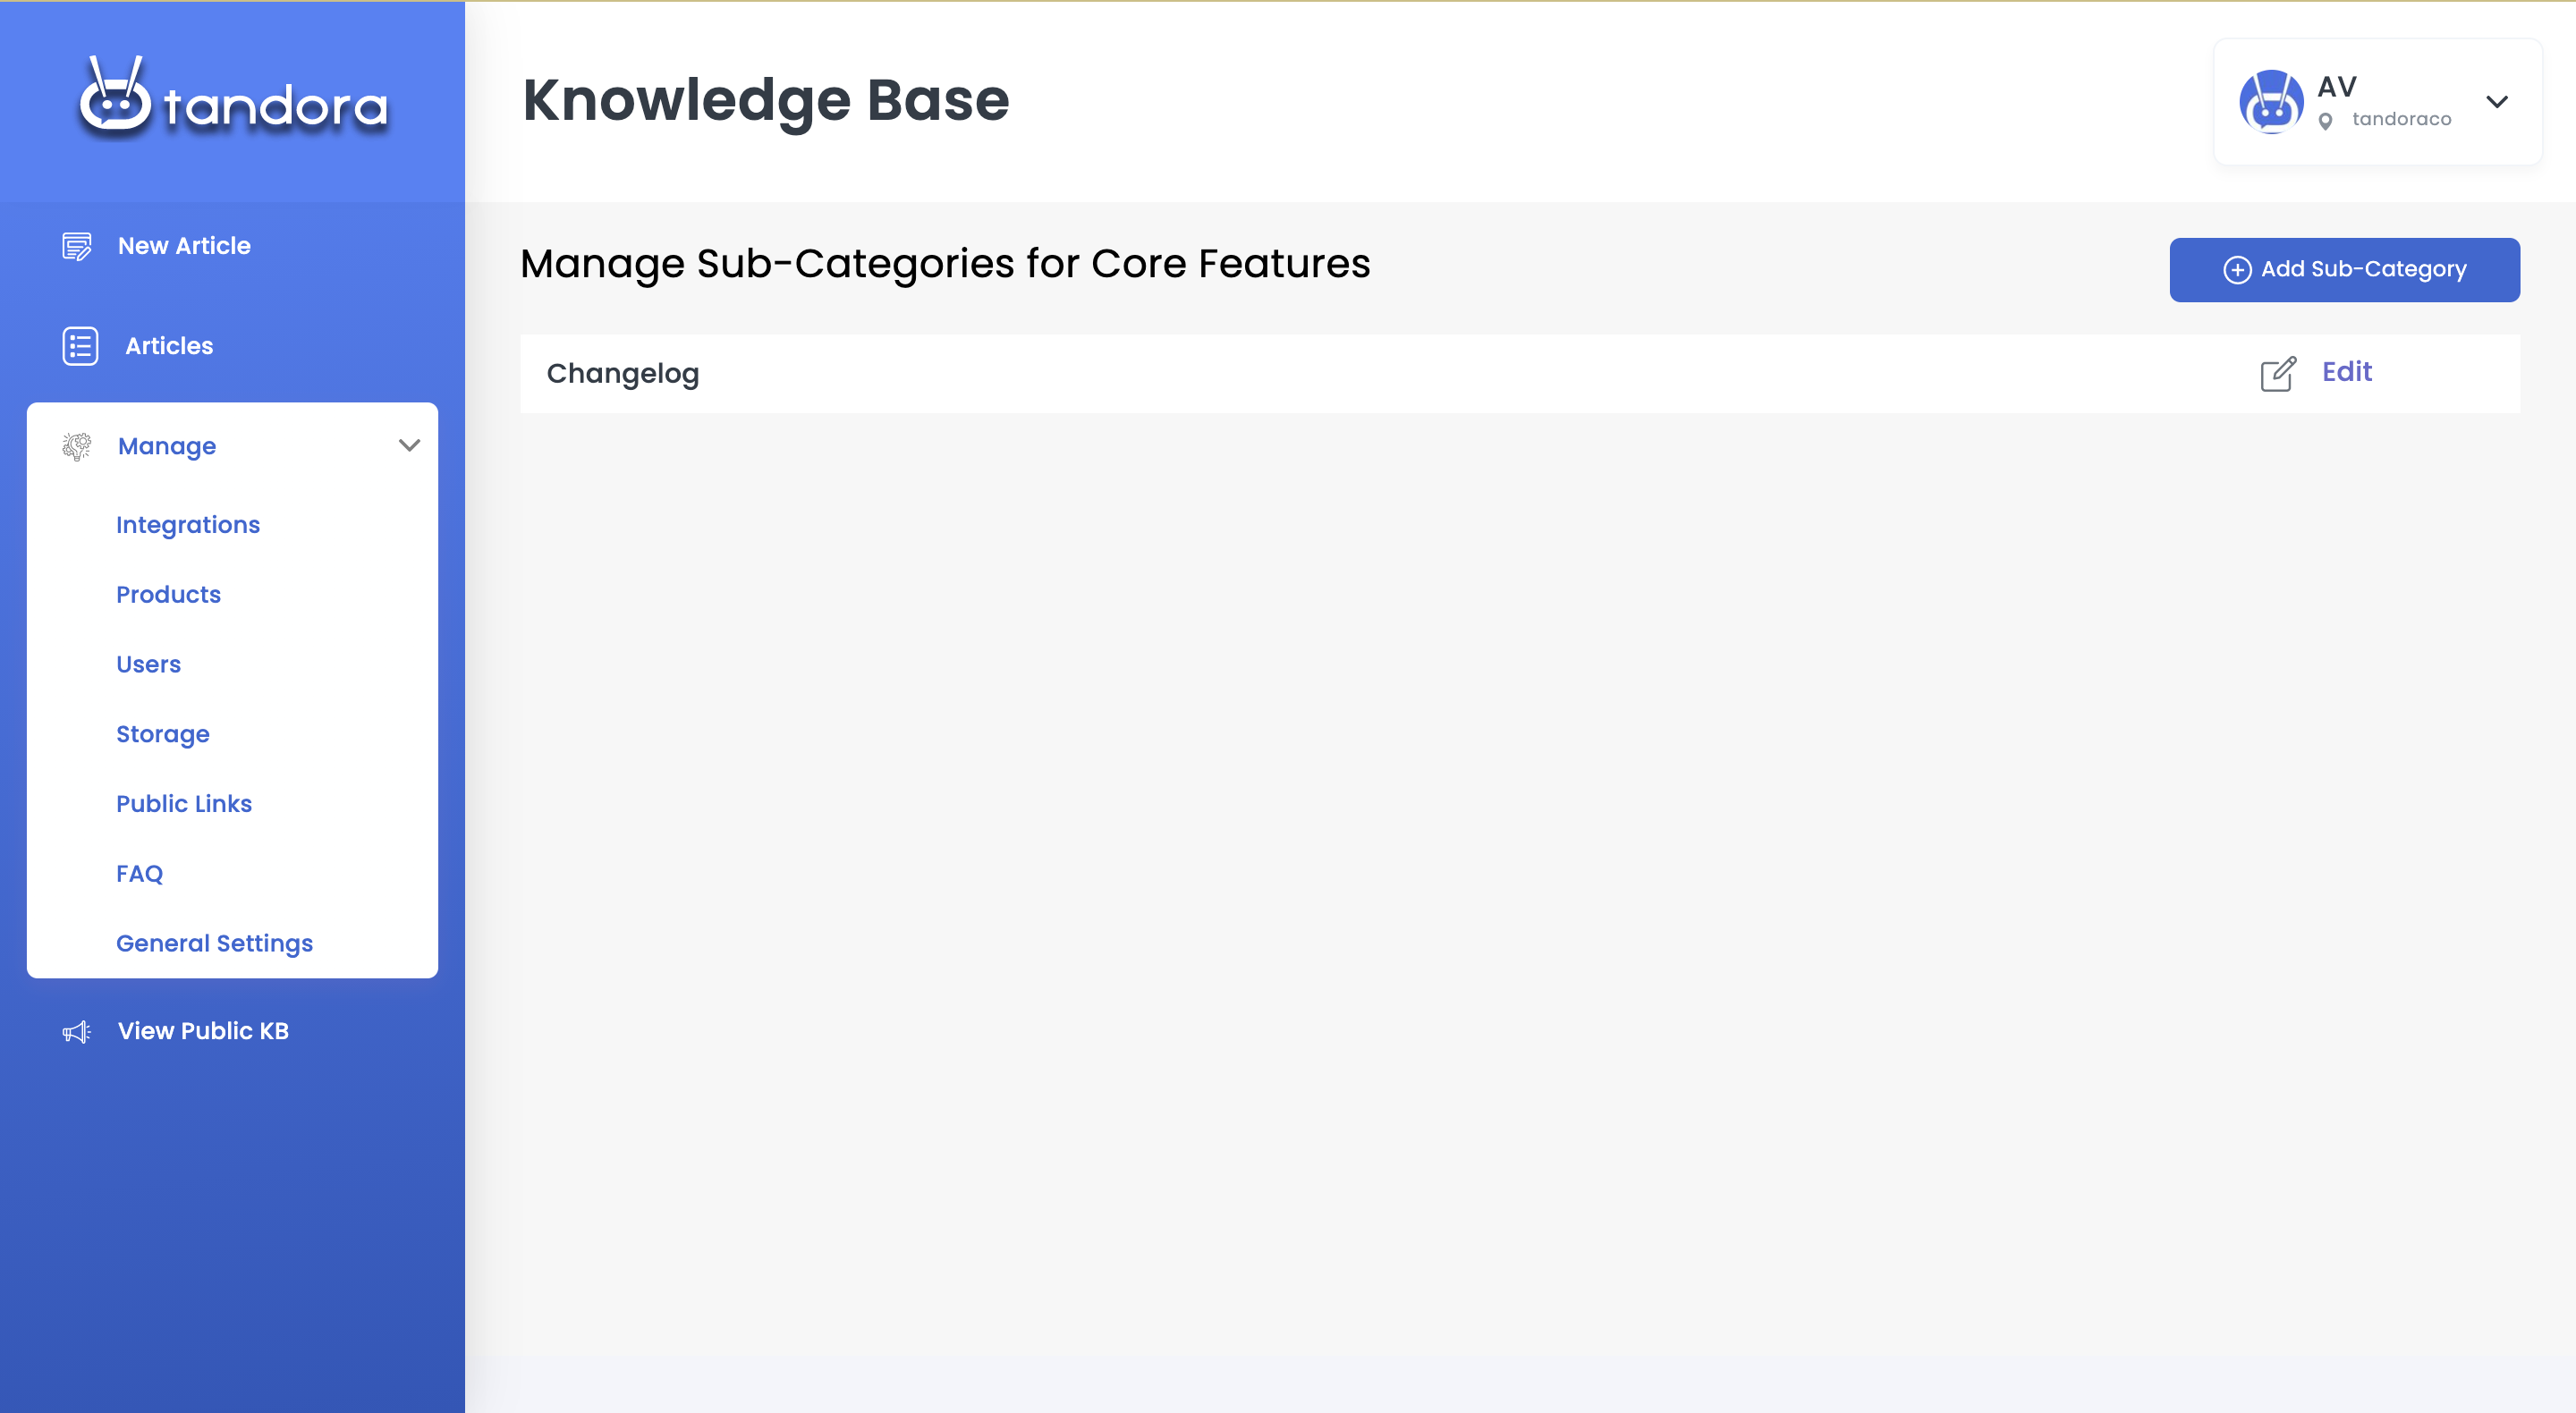Screen dimensions: 2576x1413
Task: Click the AV user avatar icon
Action: [x=2271, y=102]
